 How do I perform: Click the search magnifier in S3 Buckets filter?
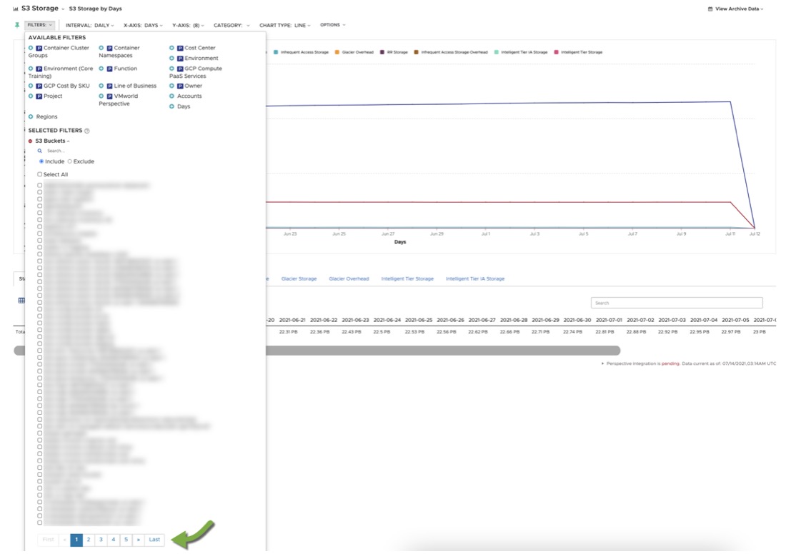point(39,151)
